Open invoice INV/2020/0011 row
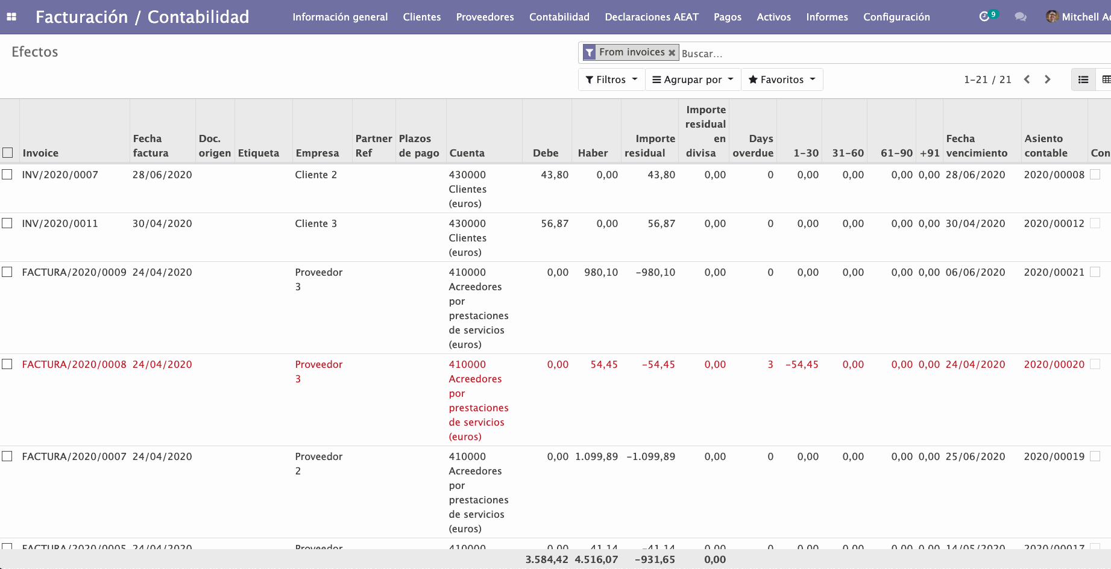This screenshot has width=1111, height=569. click(555, 237)
